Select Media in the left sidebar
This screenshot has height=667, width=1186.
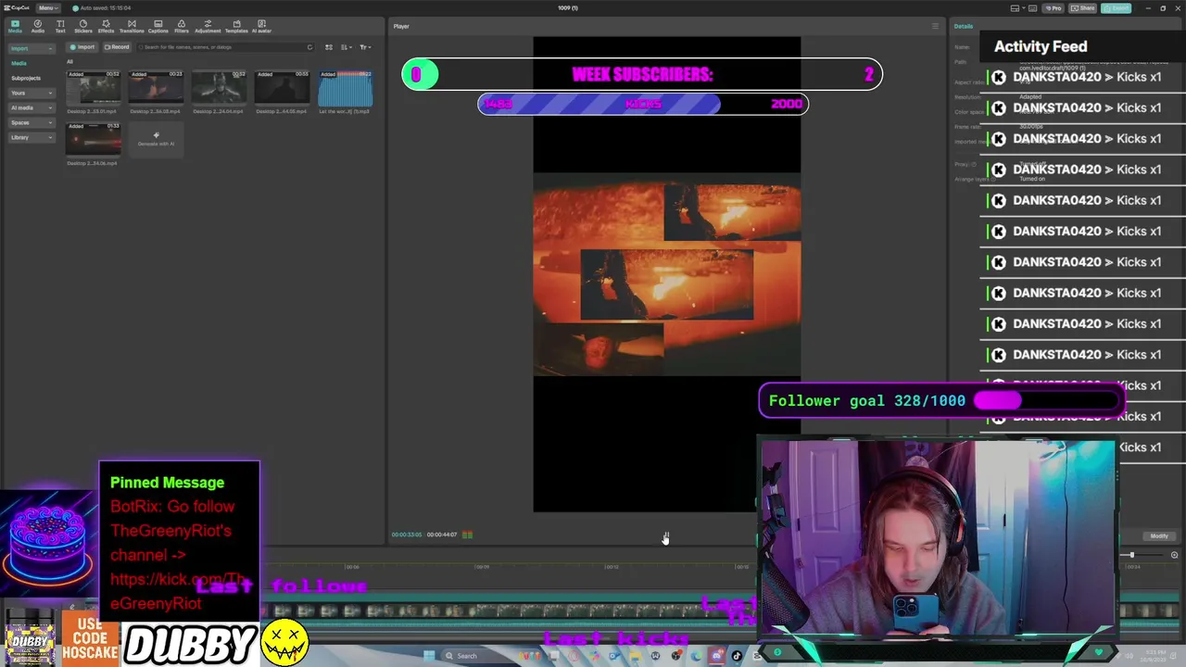(19, 63)
